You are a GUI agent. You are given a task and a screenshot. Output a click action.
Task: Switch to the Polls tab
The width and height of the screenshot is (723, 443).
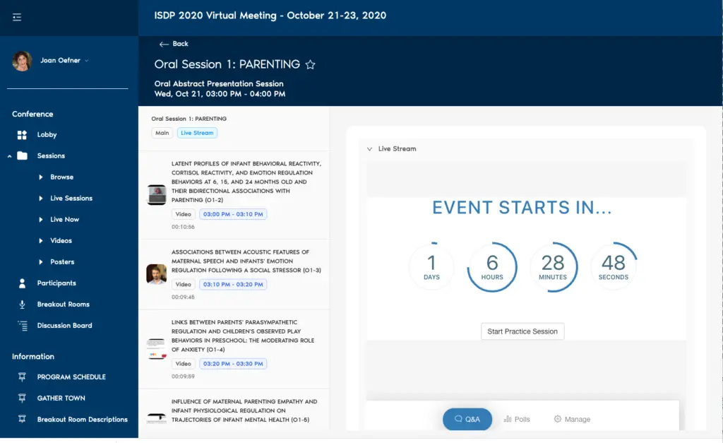[517, 420]
